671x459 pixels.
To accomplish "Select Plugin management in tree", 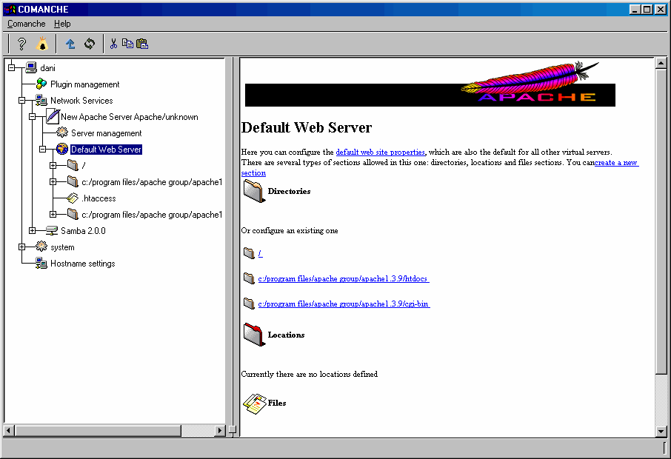I will [84, 84].
